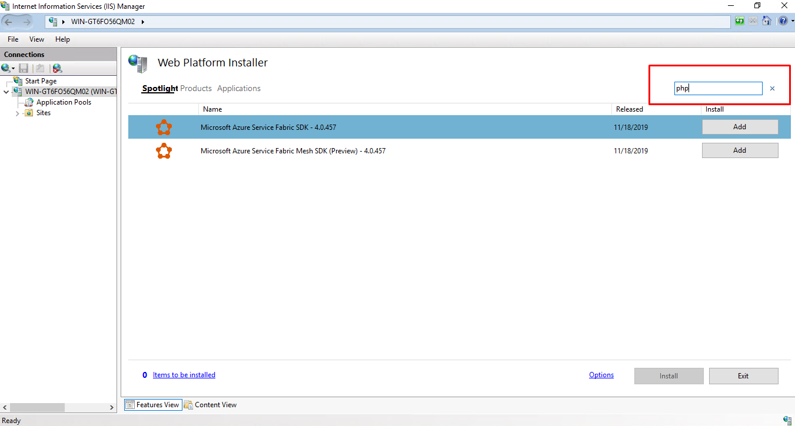
Task: Select the WIN-GT6FO56QM02 server node
Action: pyautogui.click(x=71, y=92)
